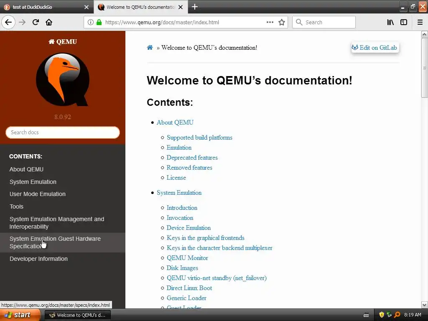Open Supported build platforms link
The height and width of the screenshot is (321, 428).
click(199, 138)
